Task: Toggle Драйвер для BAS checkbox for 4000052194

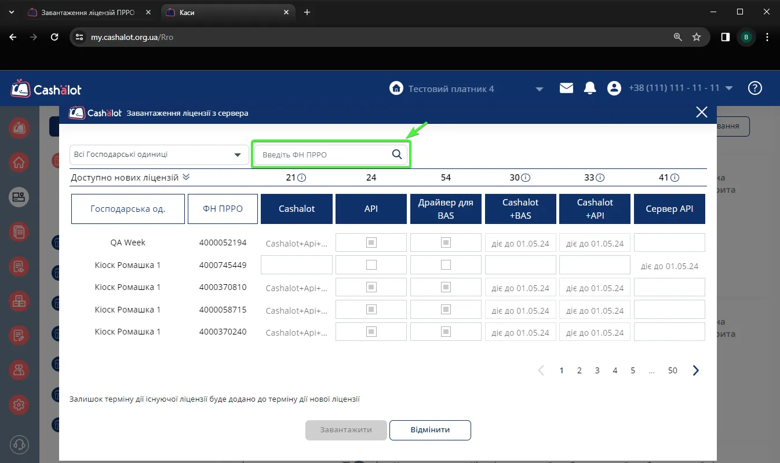Action: 446,242
